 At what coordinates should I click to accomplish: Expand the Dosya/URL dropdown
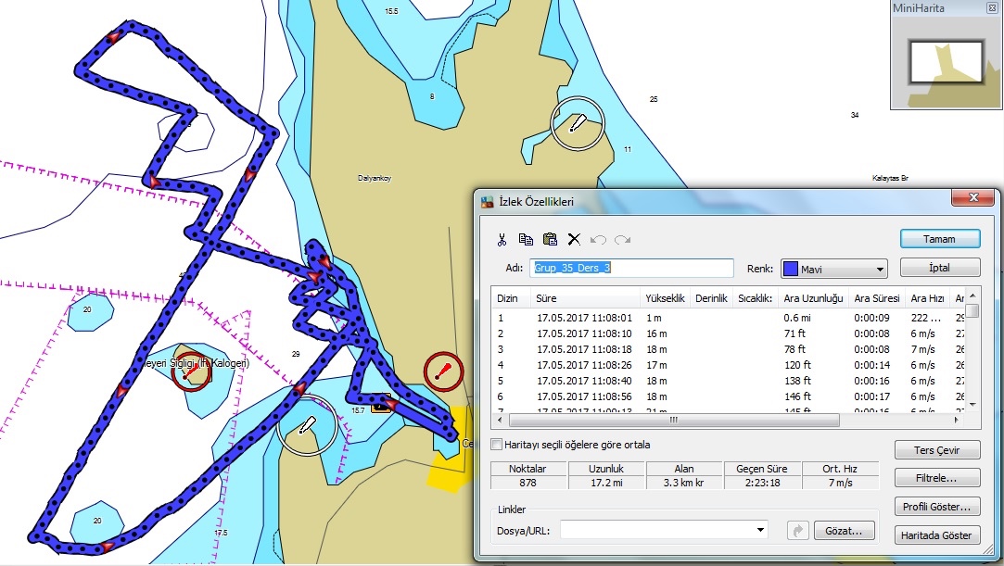(760, 530)
